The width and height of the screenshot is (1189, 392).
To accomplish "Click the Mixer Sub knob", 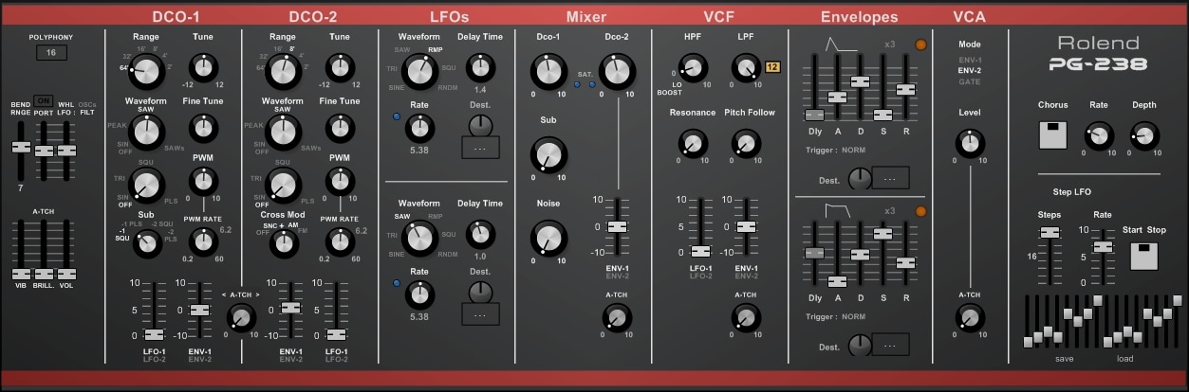I will [548, 153].
